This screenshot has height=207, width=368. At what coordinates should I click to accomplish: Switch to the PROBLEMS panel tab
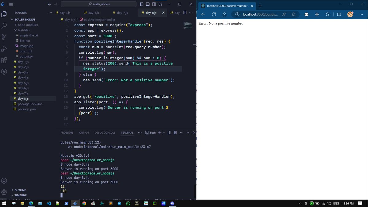tap(67, 132)
